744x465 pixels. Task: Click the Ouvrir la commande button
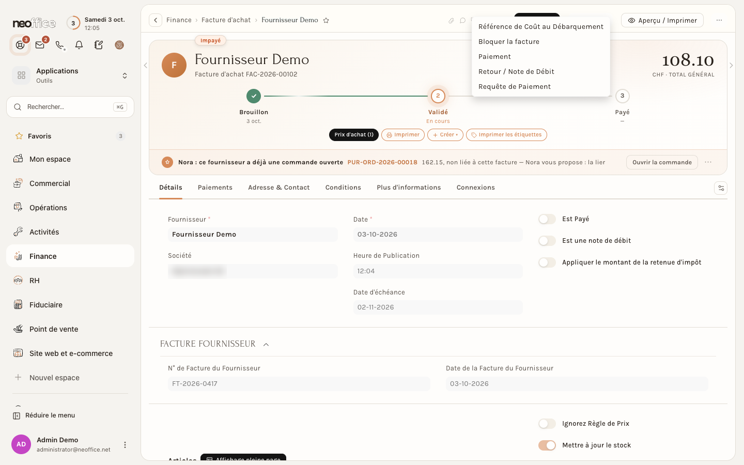662,162
